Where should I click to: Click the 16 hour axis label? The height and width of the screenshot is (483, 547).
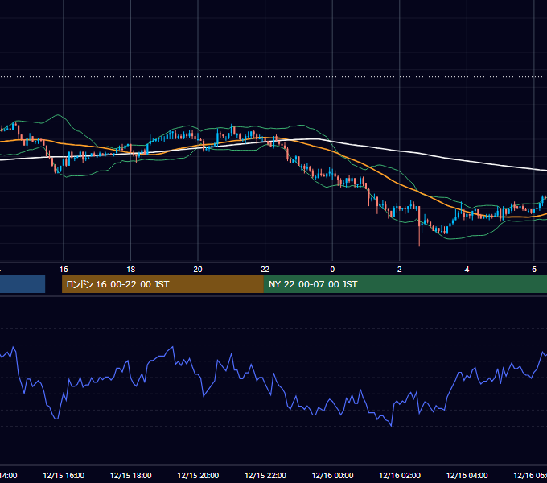pos(64,270)
